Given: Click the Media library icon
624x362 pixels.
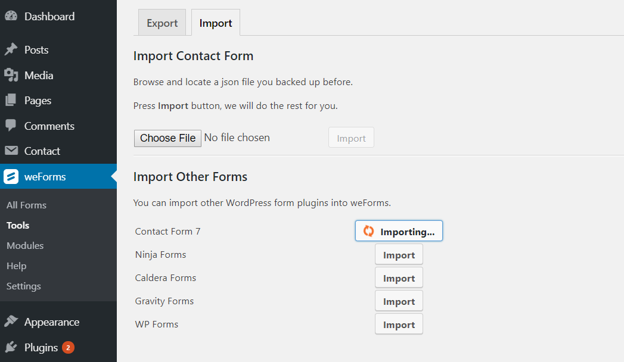Looking at the screenshot, I should click(11, 74).
